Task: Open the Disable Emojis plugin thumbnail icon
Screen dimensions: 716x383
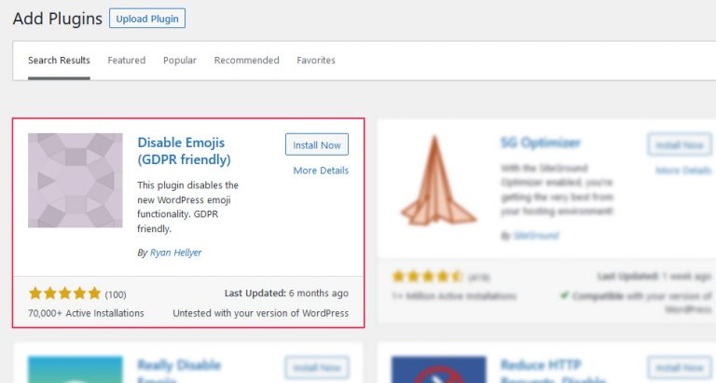Action: coord(76,180)
